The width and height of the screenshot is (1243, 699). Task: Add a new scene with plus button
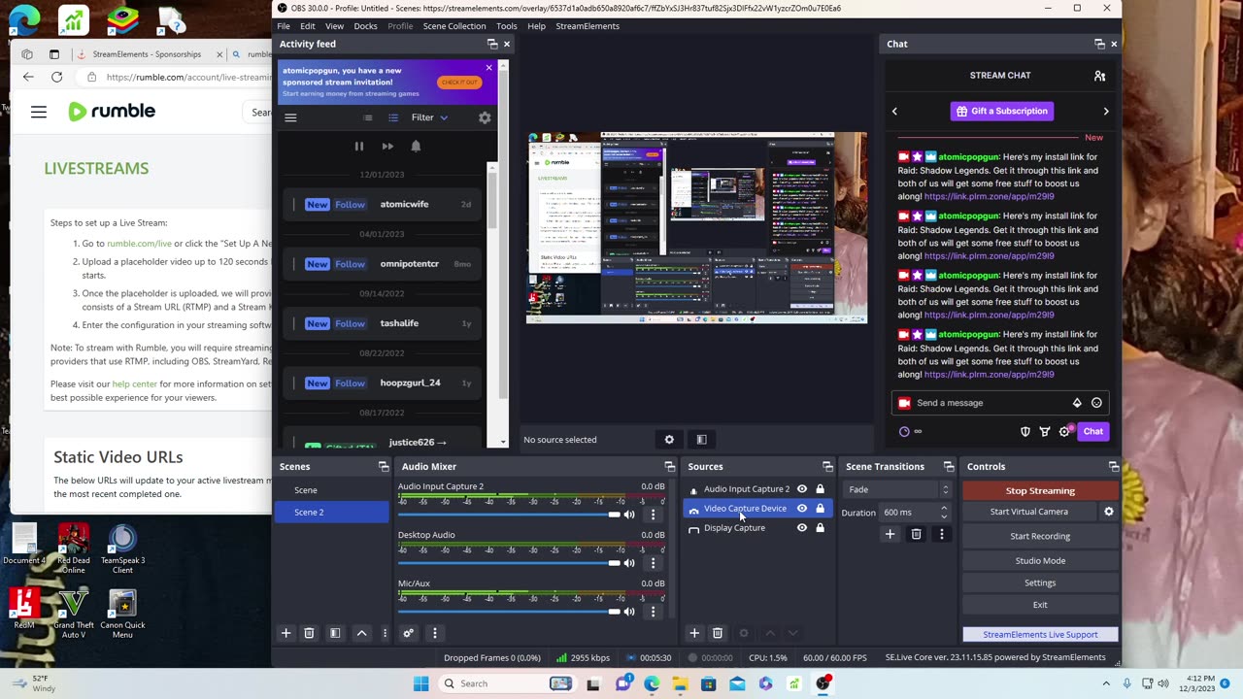[286, 633]
